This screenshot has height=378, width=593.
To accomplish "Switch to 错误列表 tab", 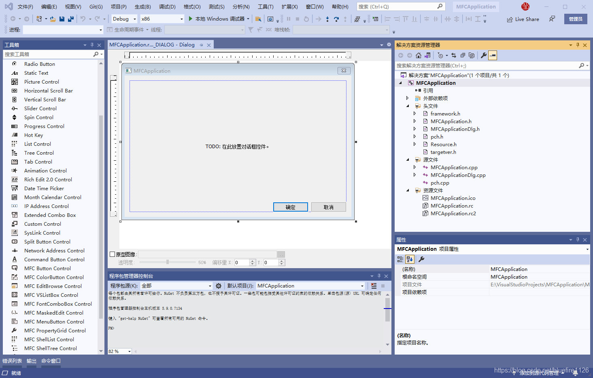I will click(12, 361).
